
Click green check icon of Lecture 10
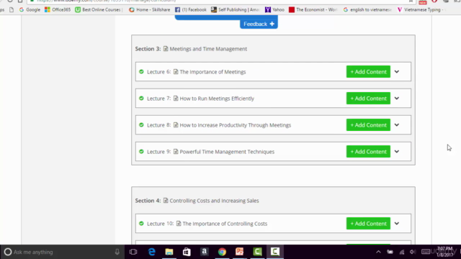point(141,224)
